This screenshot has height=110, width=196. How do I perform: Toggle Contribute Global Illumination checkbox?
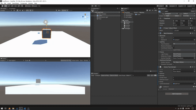pos(174,48)
